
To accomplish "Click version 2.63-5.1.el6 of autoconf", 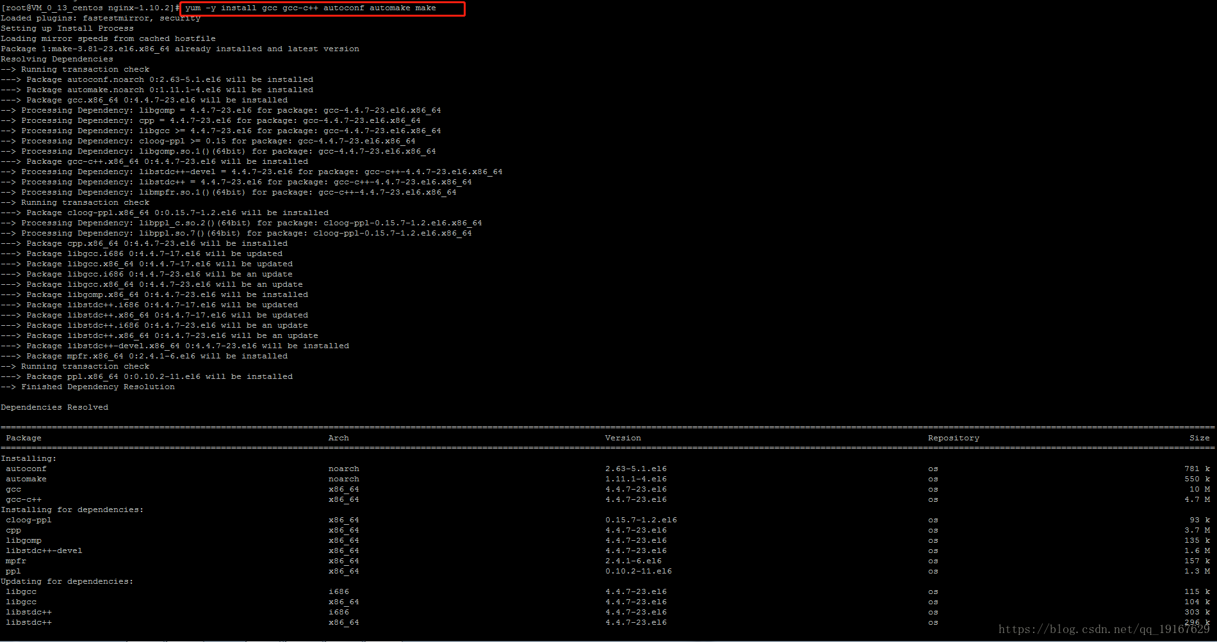I will [x=636, y=469].
